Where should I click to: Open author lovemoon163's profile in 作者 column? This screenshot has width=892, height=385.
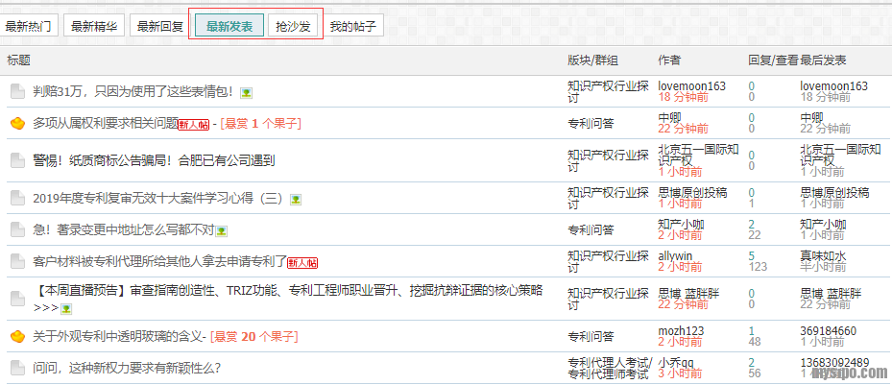click(691, 86)
